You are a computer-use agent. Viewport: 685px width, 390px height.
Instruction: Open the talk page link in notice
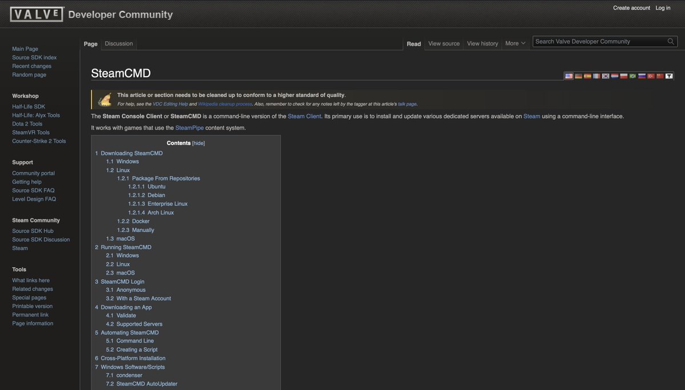pos(407,104)
